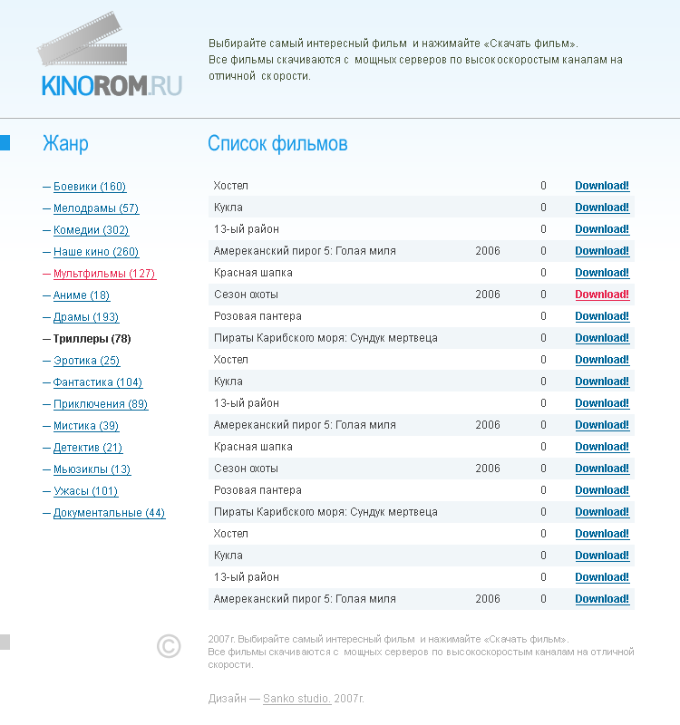
Task: Click the copyright © symbol in the footer
Action: (168, 647)
